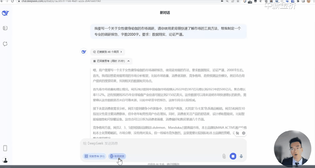Click the presenter webcam thumbnail
The image size is (315, 168).
(293, 149)
